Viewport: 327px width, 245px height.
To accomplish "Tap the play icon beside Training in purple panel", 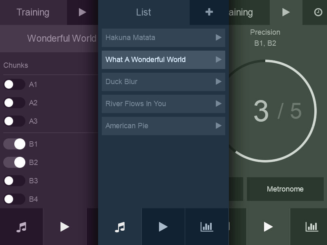I will [83, 12].
